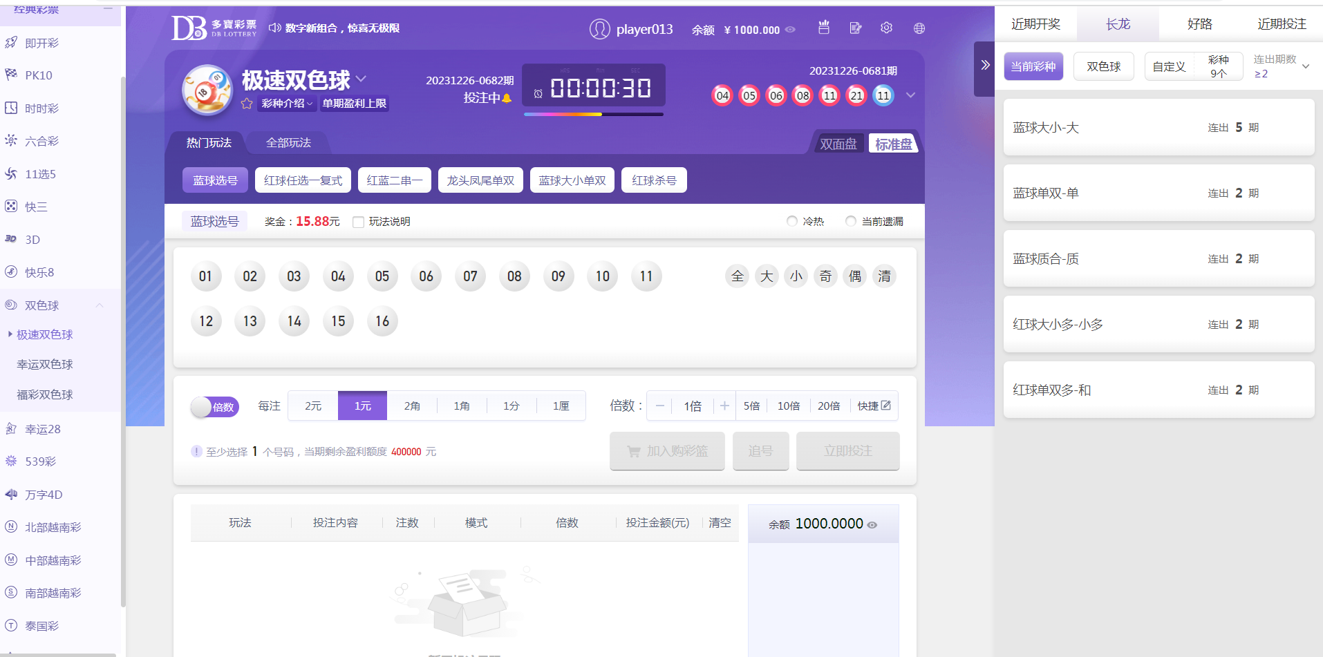Tick the 玩法说明 checkbox
The width and height of the screenshot is (1323, 657).
pyautogui.click(x=358, y=222)
